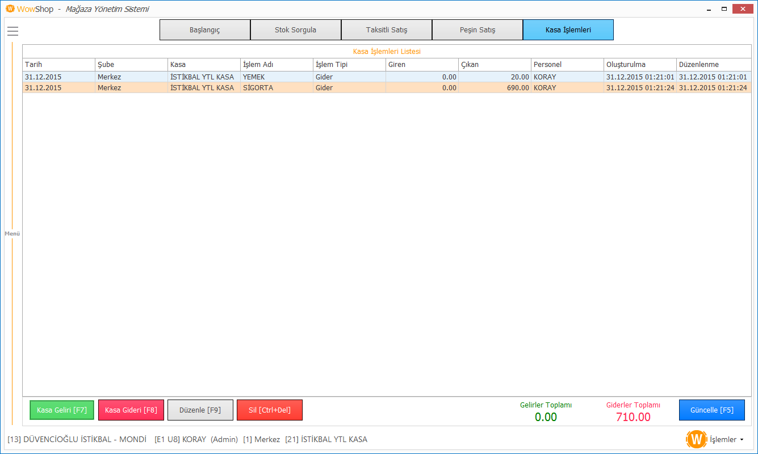Select the Peşin Satış tab
Viewport: 758px width, 454px height.
click(477, 30)
